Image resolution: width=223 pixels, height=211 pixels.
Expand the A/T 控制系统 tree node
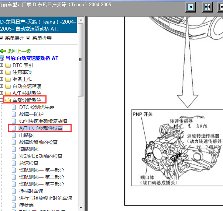1,93
